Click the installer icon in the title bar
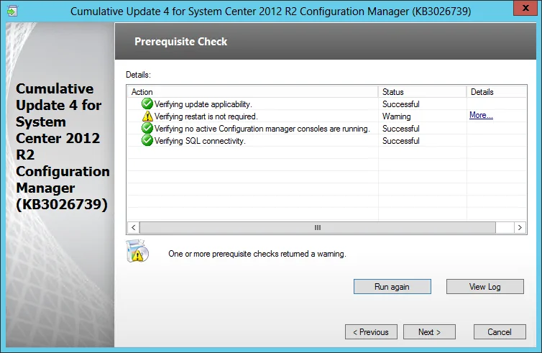Viewport: 542px width, 353px height. point(12,11)
